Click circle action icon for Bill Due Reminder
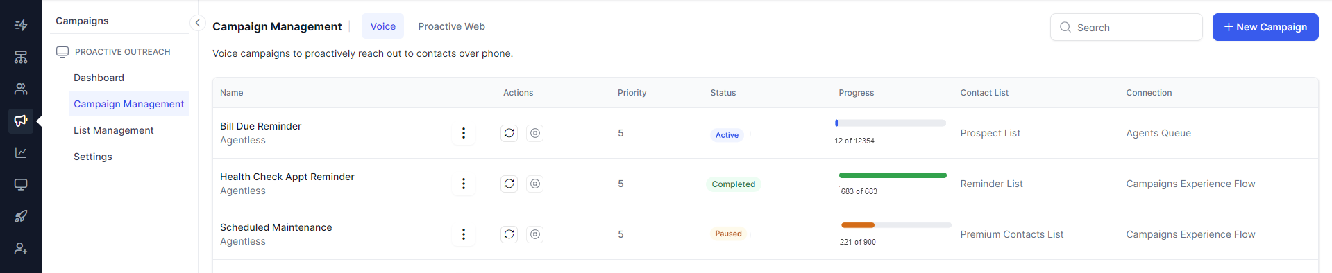Viewport: 1332px width, 273px height. coord(535,133)
